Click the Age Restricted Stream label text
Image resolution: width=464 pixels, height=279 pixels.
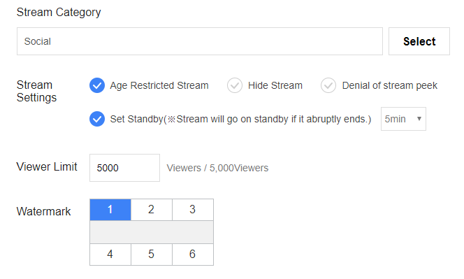coord(159,85)
